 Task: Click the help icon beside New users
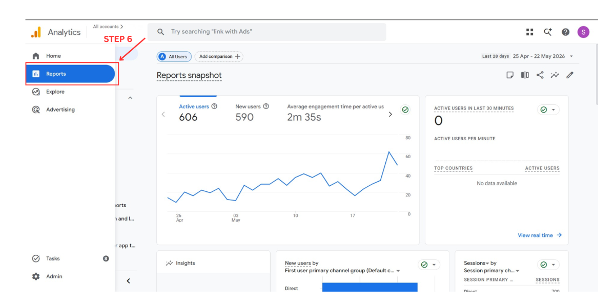pos(266,106)
